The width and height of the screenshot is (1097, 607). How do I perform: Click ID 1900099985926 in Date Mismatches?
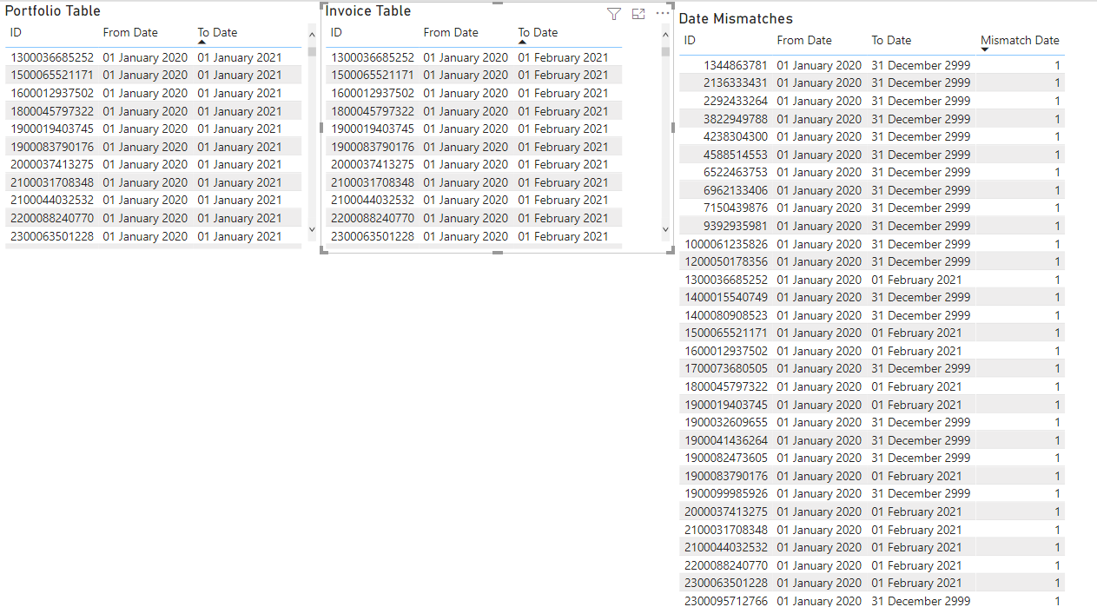pos(727,493)
